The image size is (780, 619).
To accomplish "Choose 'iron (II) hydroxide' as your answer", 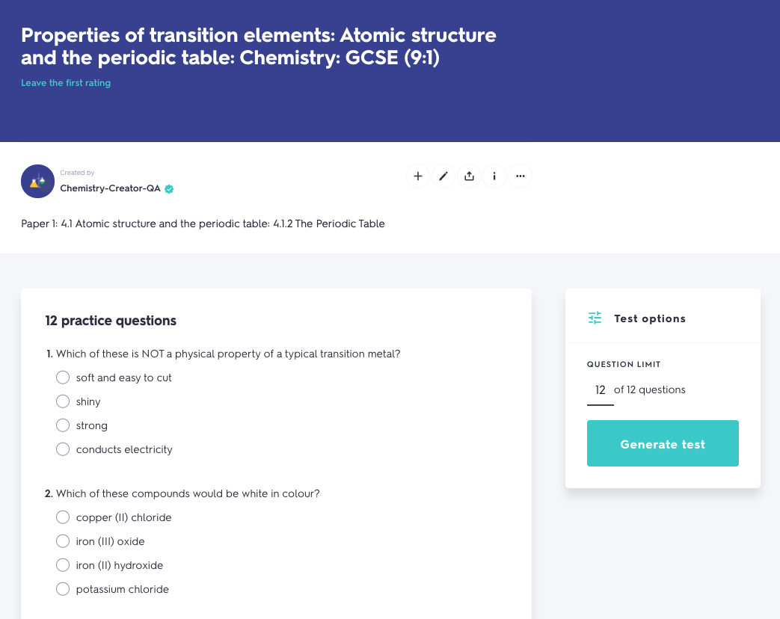I will point(63,564).
